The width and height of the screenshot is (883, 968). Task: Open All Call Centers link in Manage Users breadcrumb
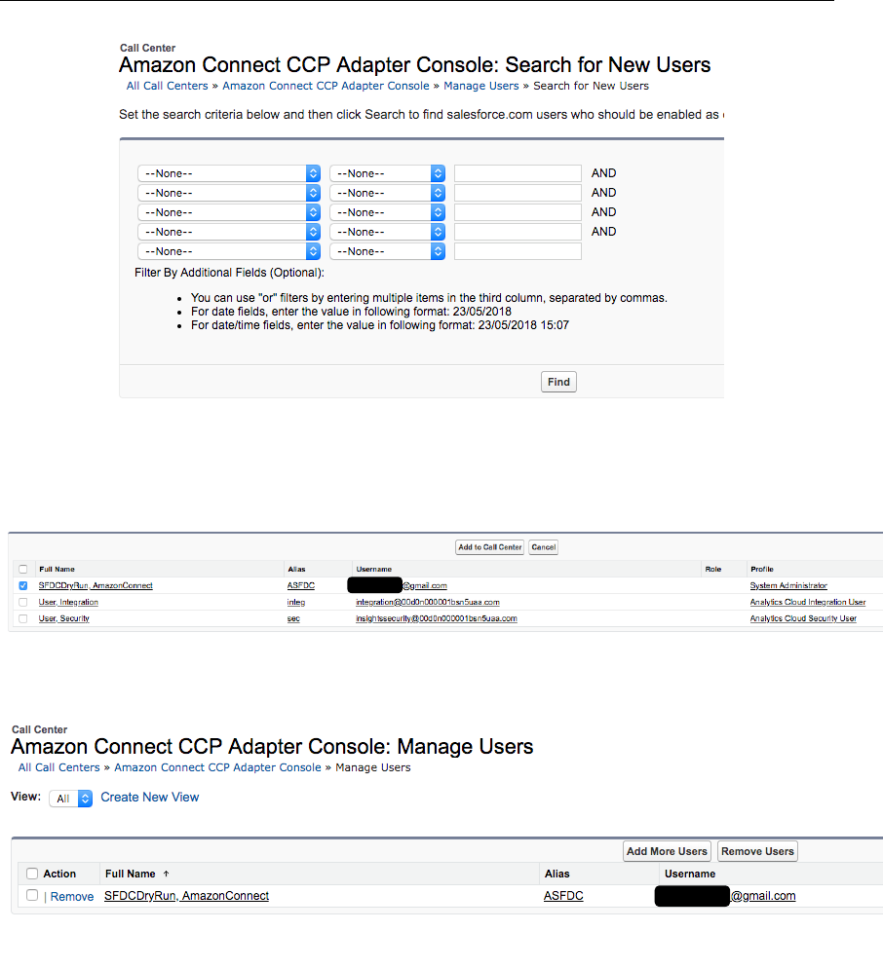pyautogui.click(x=58, y=767)
